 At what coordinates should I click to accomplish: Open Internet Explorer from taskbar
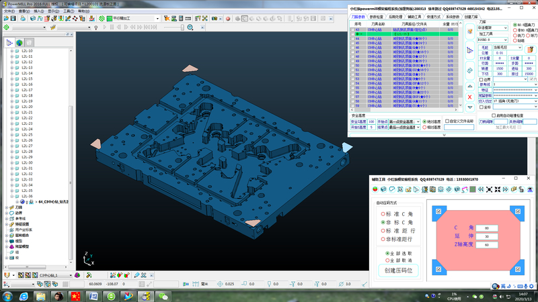tap(24, 296)
